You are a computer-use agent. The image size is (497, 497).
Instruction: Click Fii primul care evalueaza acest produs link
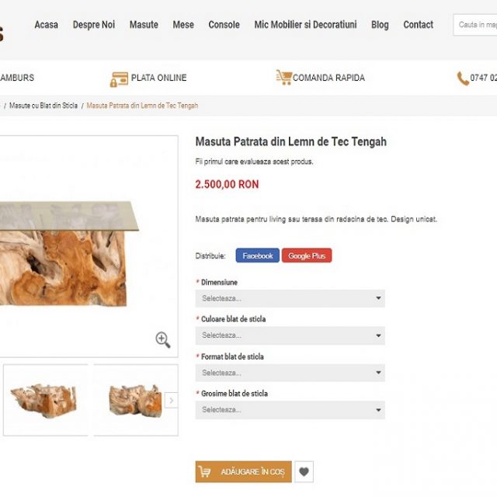(x=254, y=162)
